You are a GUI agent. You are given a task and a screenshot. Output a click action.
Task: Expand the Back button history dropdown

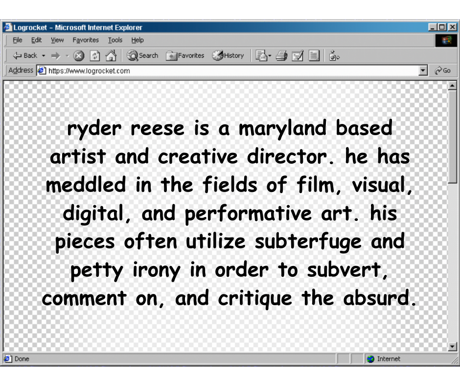coord(44,56)
